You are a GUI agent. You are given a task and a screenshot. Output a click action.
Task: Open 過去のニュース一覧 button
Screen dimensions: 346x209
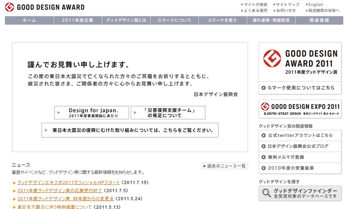225,166
